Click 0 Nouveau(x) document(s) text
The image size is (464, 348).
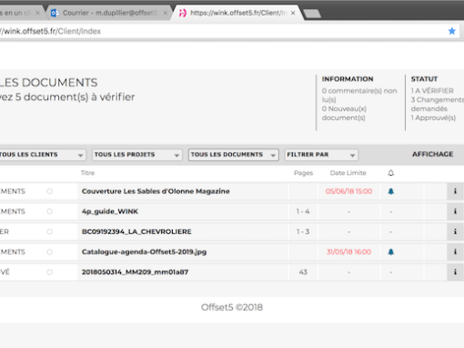(344, 113)
